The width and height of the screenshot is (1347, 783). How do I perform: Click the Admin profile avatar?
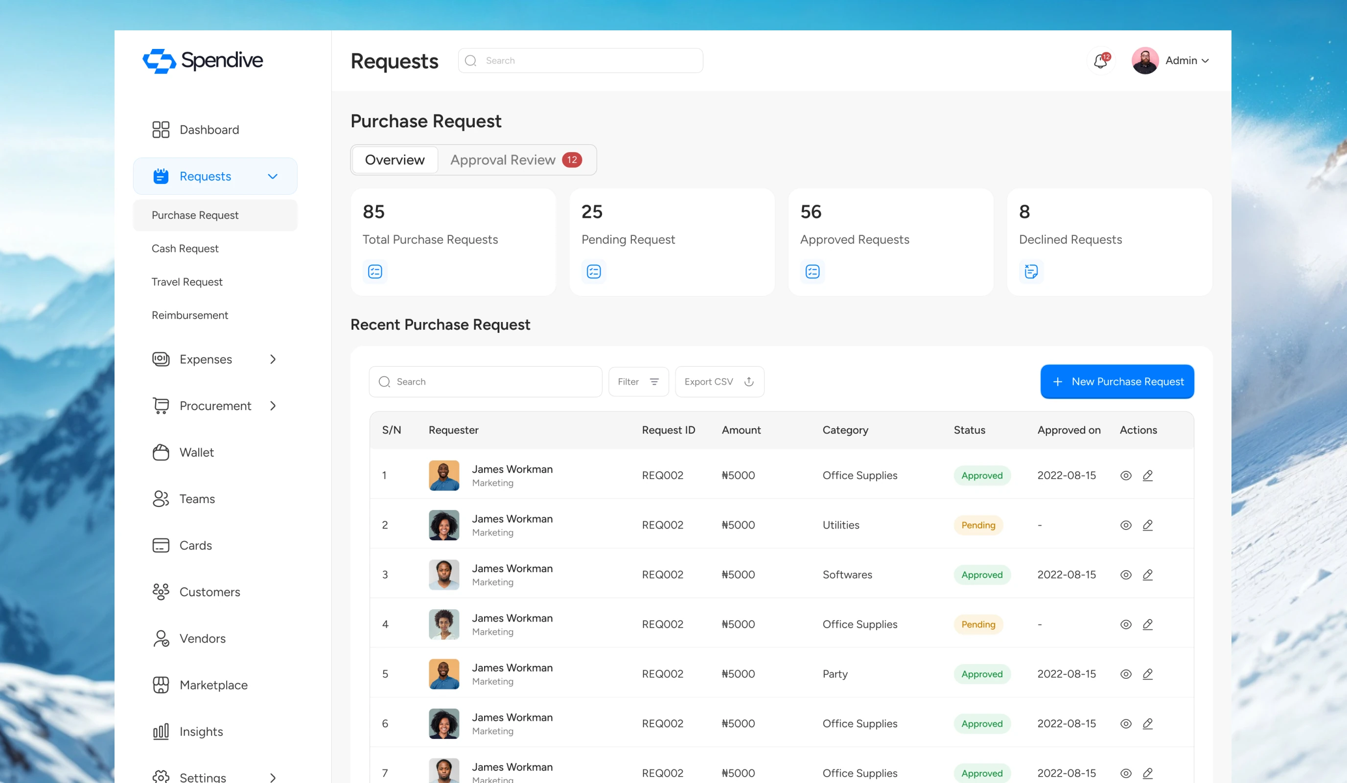click(1145, 60)
